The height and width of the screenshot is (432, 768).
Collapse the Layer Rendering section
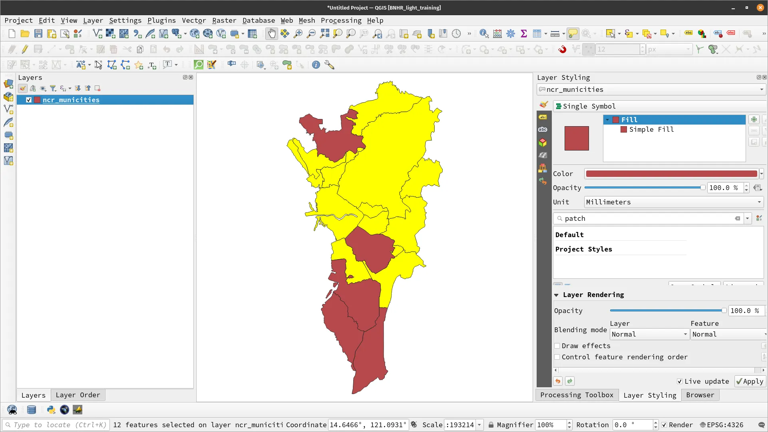pos(556,295)
